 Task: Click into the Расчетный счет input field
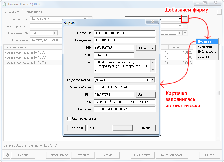(x=125, y=87)
